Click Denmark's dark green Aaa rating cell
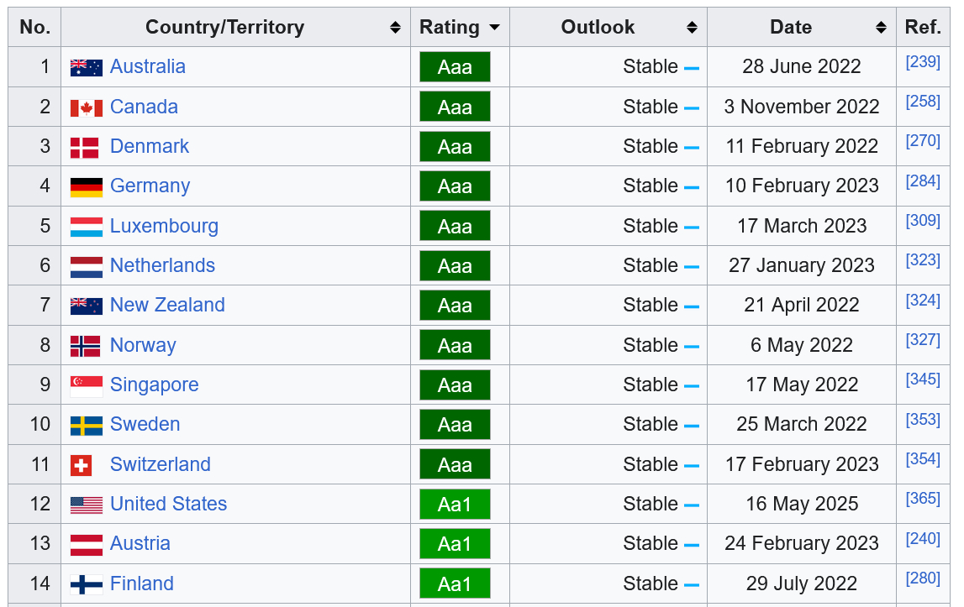Screen dimensions: 964x607 pyautogui.click(x=455, y=147)
